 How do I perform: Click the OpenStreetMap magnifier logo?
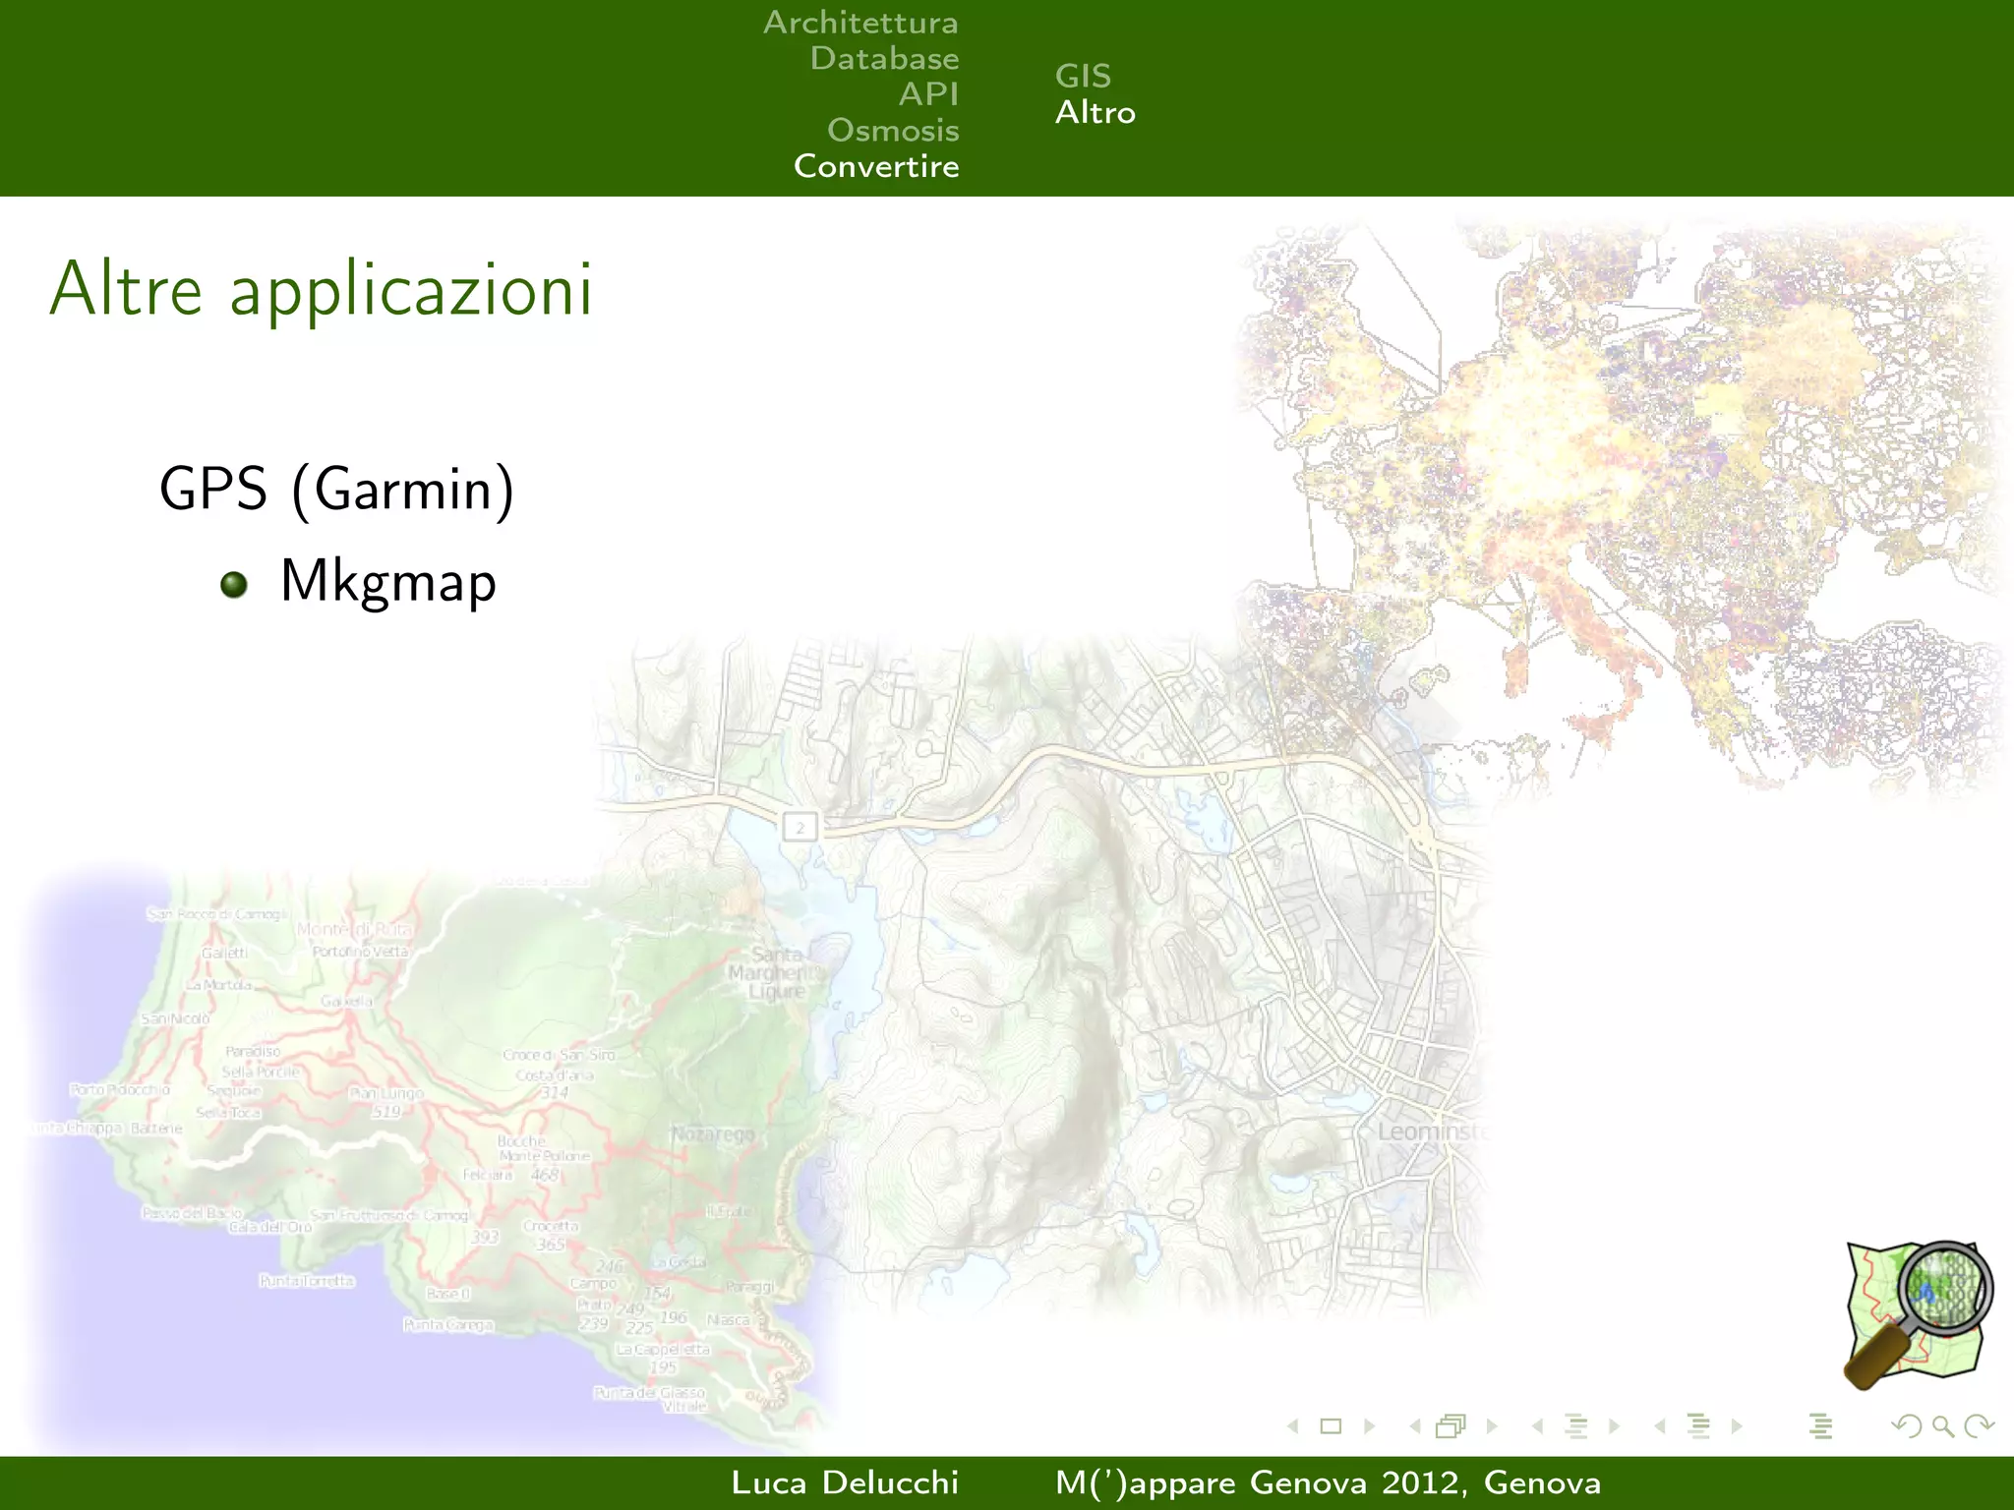[1918, 1314]
